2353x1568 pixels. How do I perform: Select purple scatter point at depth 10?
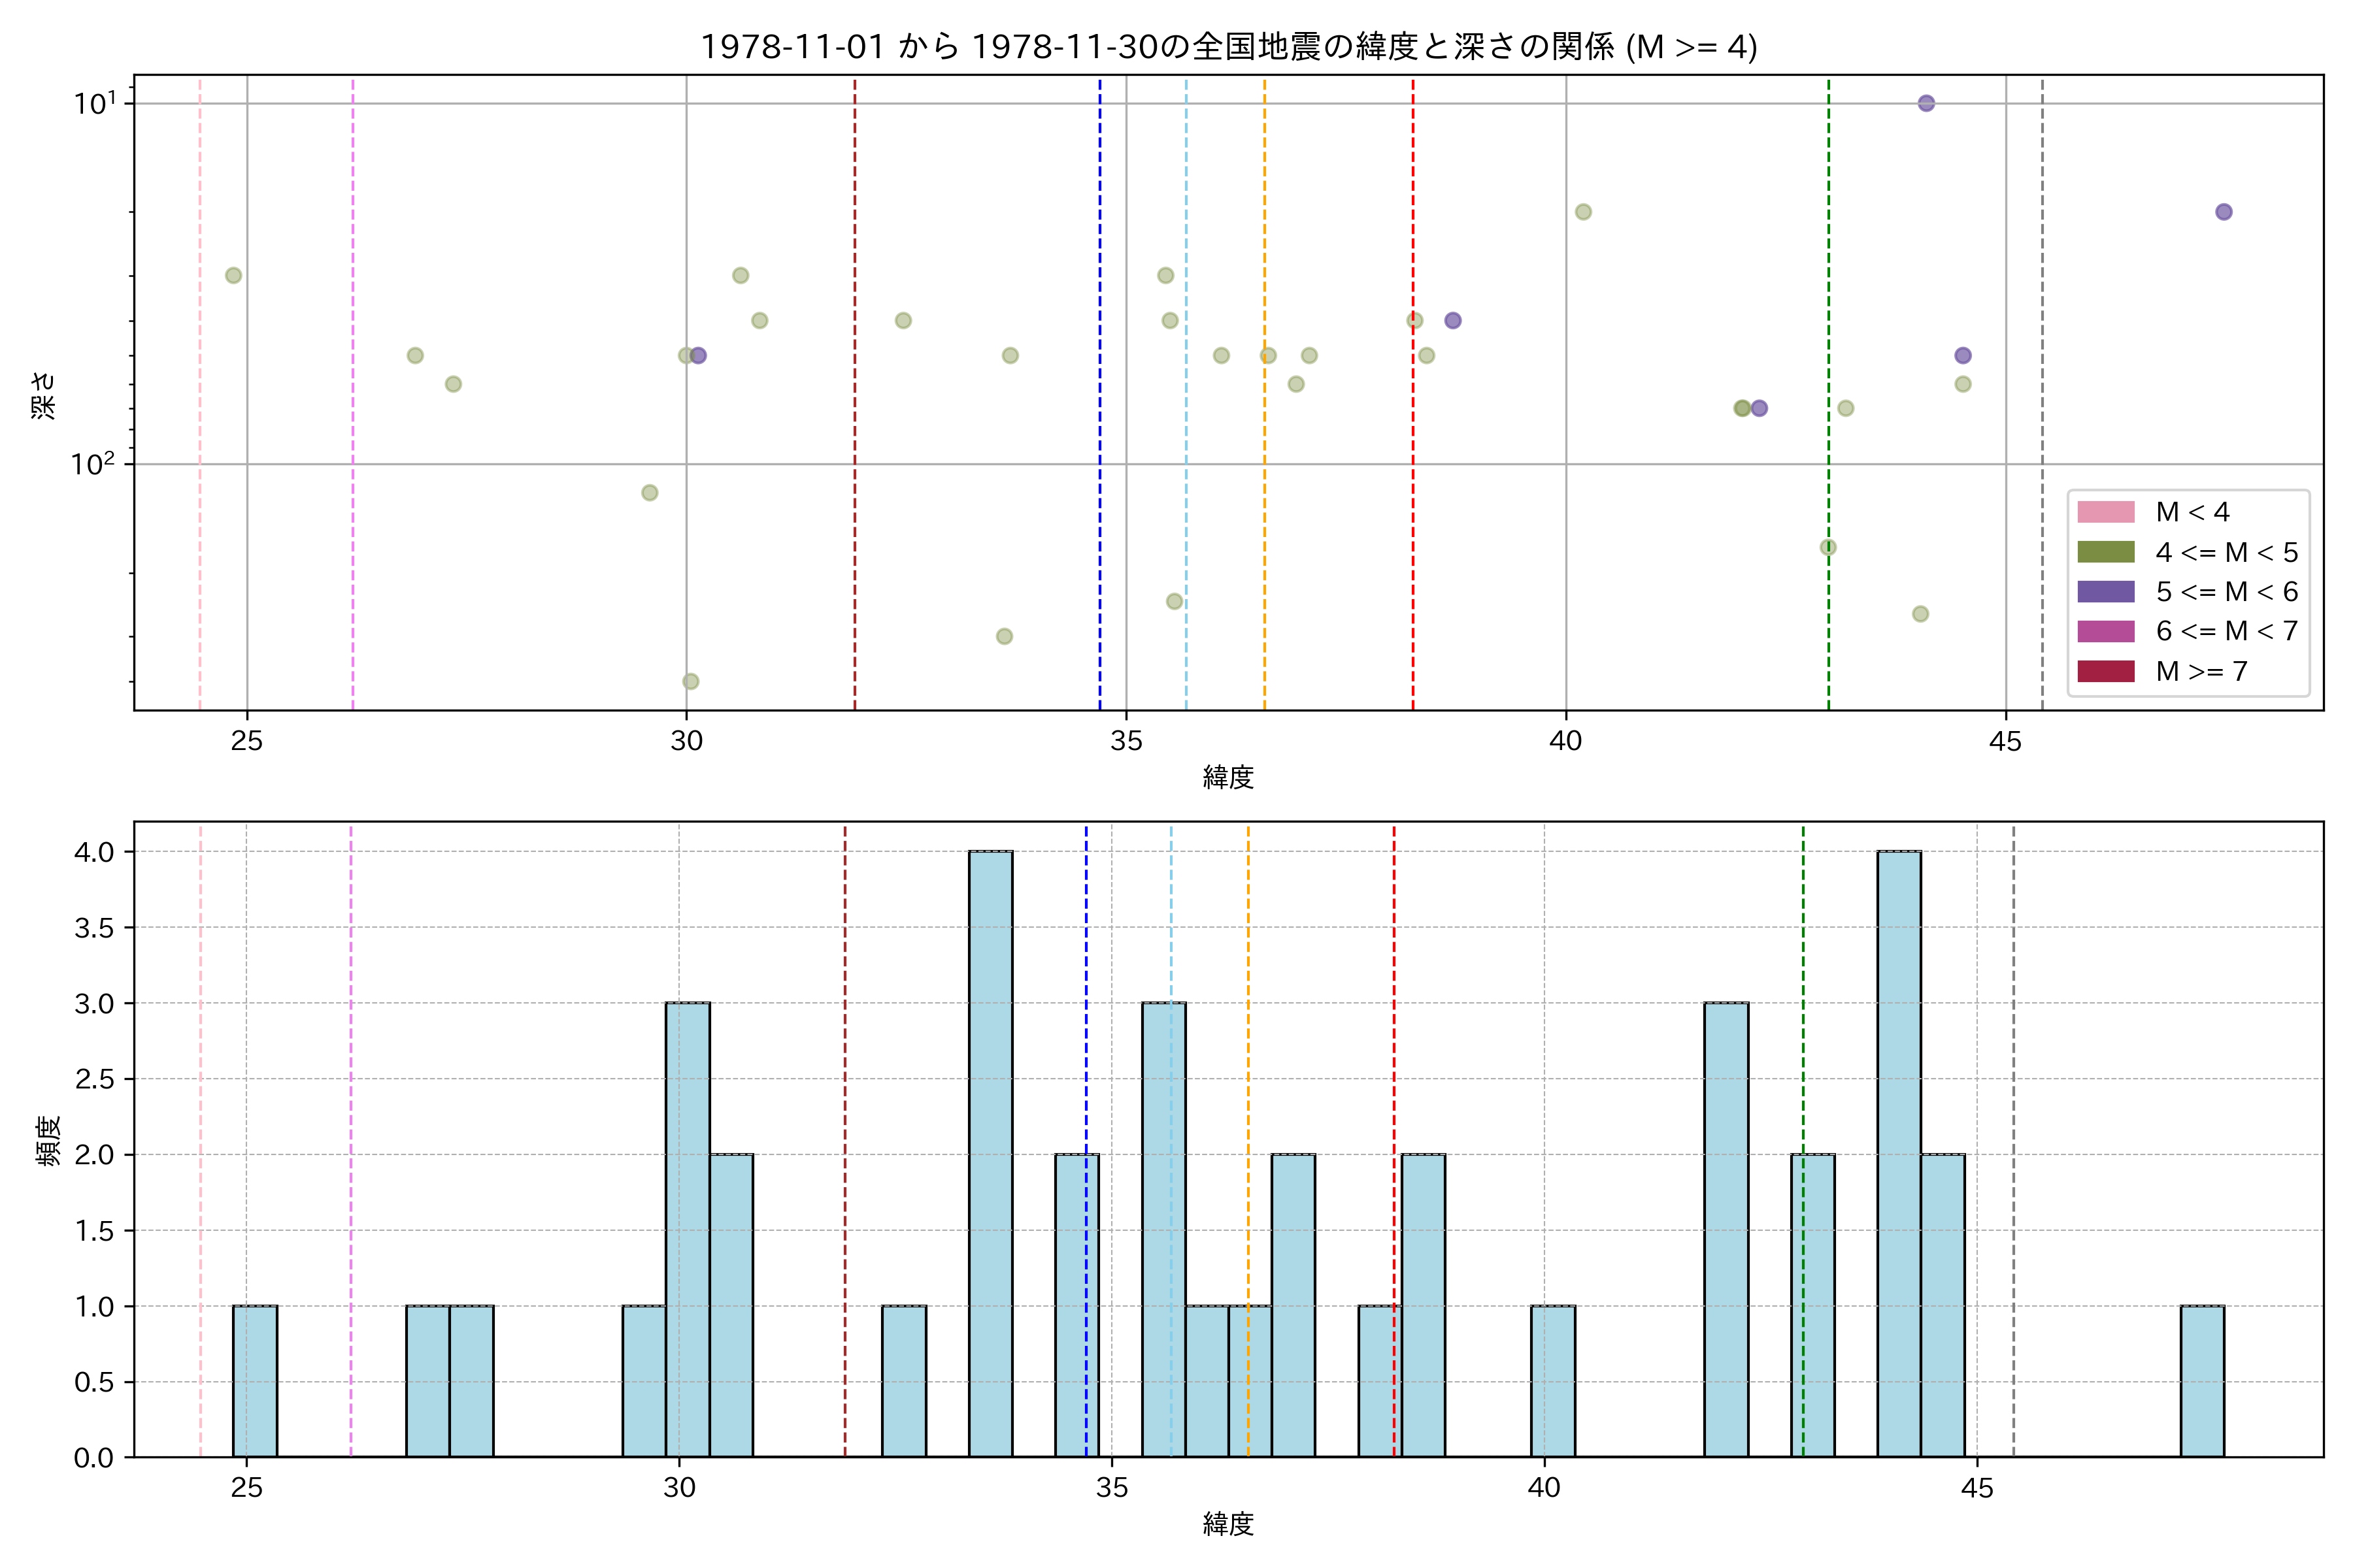[1926, 103]
